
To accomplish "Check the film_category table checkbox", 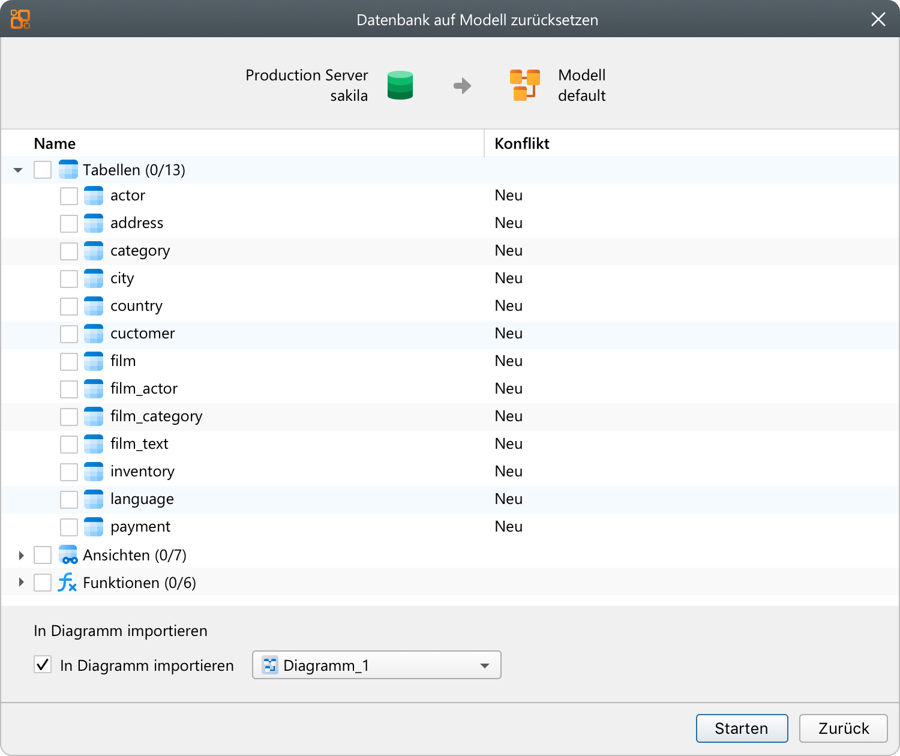I will pyautogui.click(x=69, y=417).
